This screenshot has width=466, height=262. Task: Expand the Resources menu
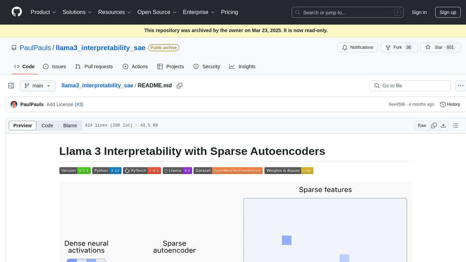tap(114, 12)
